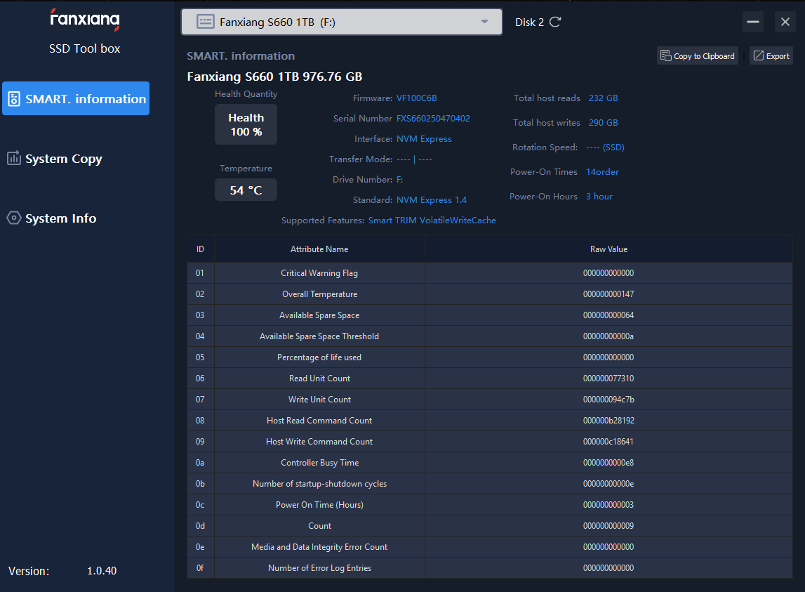The width and height of the screenshot is (805, 592).
Task: Select firmware value VF100C6B
Action: (416, 98)
